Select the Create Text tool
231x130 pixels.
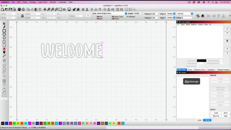click(x=4, y=49)
